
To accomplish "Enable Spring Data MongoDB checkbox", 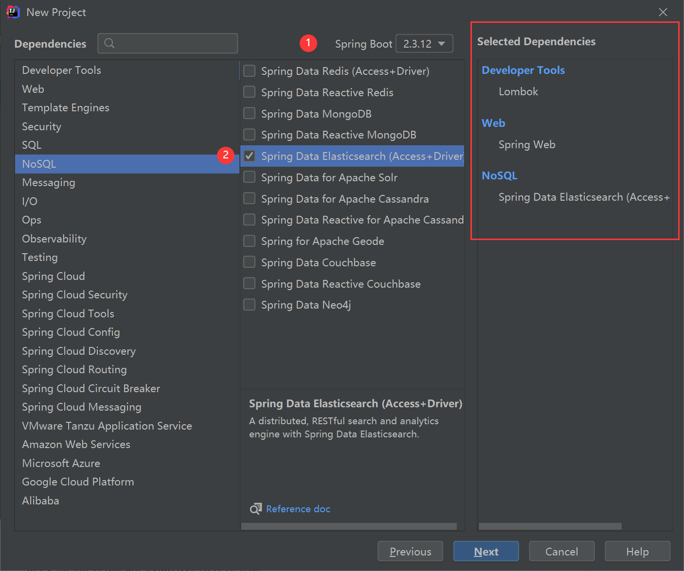I will 249,113.
